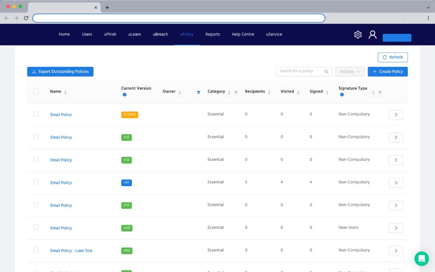Click the Category column filter icon

click(236, 92)
